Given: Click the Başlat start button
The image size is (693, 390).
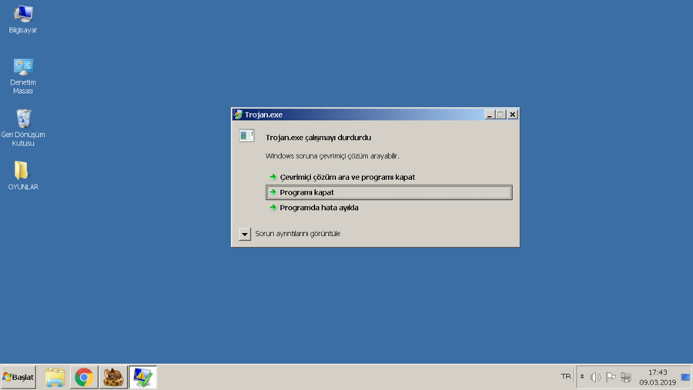Looking at the screenshot, I should (18, 377).
